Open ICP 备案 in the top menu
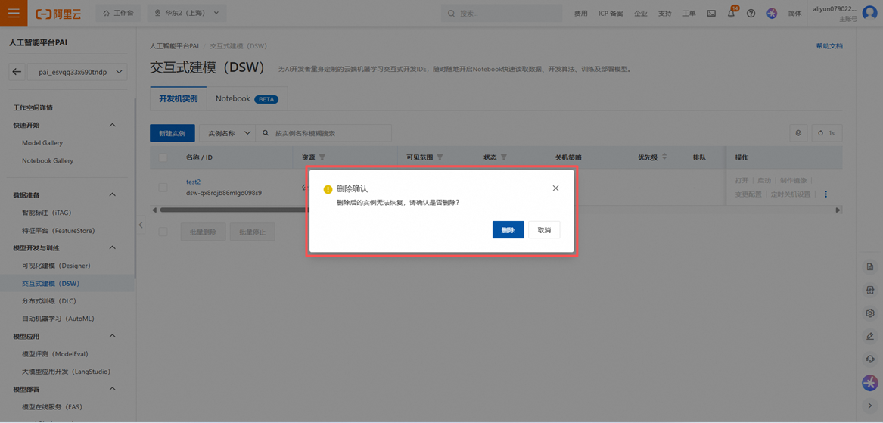883x423 pixels. click(611, 14)
